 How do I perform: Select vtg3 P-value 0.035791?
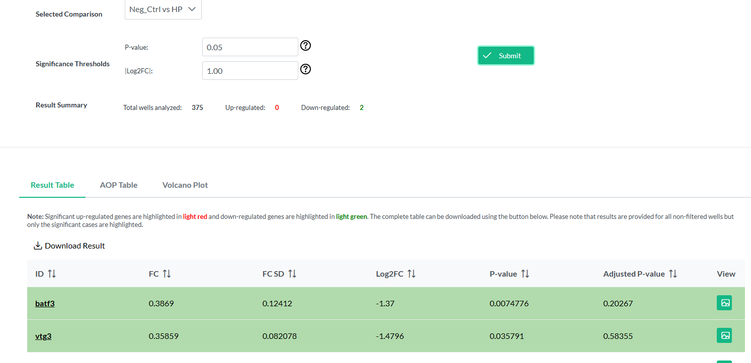point(507,336)
